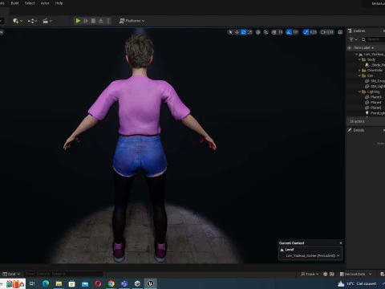385x289 pixels.
Task: Sort by the Item Label column
Action: (x=363, y=48)
